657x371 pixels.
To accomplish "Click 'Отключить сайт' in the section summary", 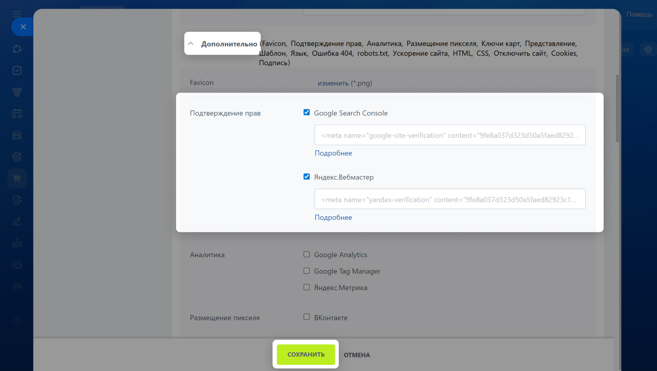I will [x=520, y=53].
